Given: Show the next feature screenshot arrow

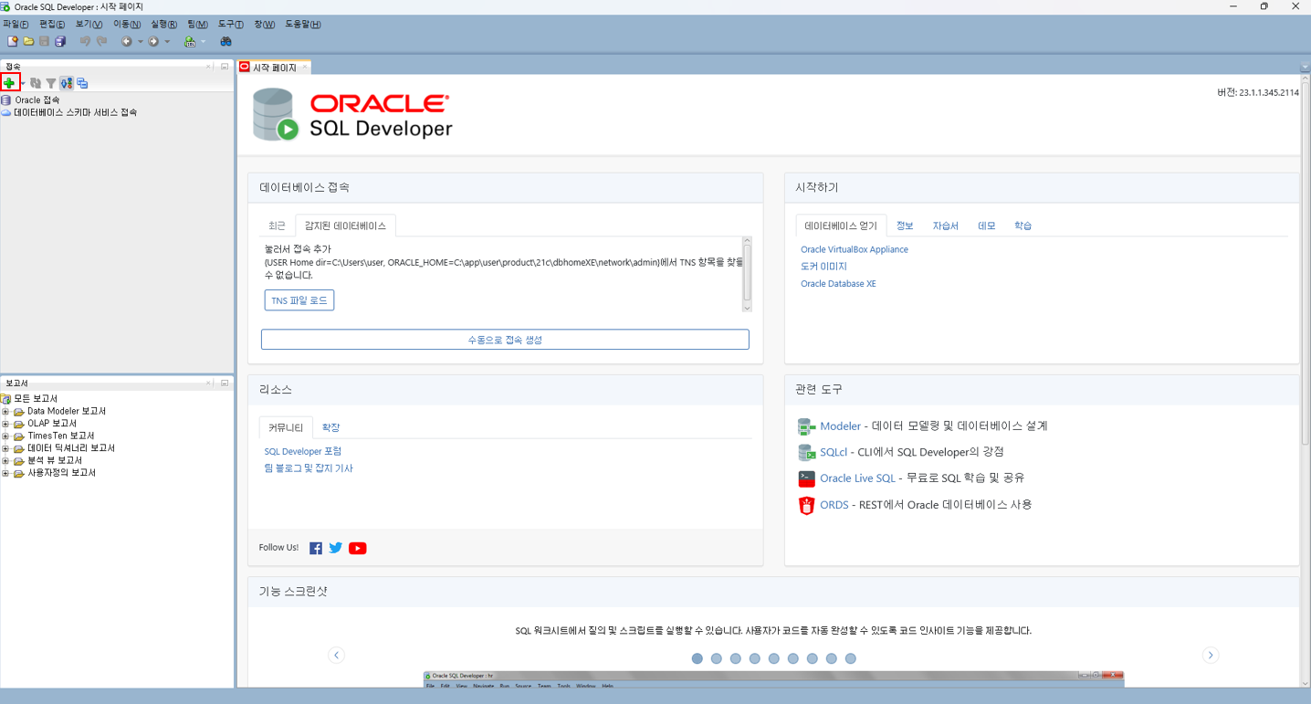Looking at the screenshot, I should (x=1211, y=655).
